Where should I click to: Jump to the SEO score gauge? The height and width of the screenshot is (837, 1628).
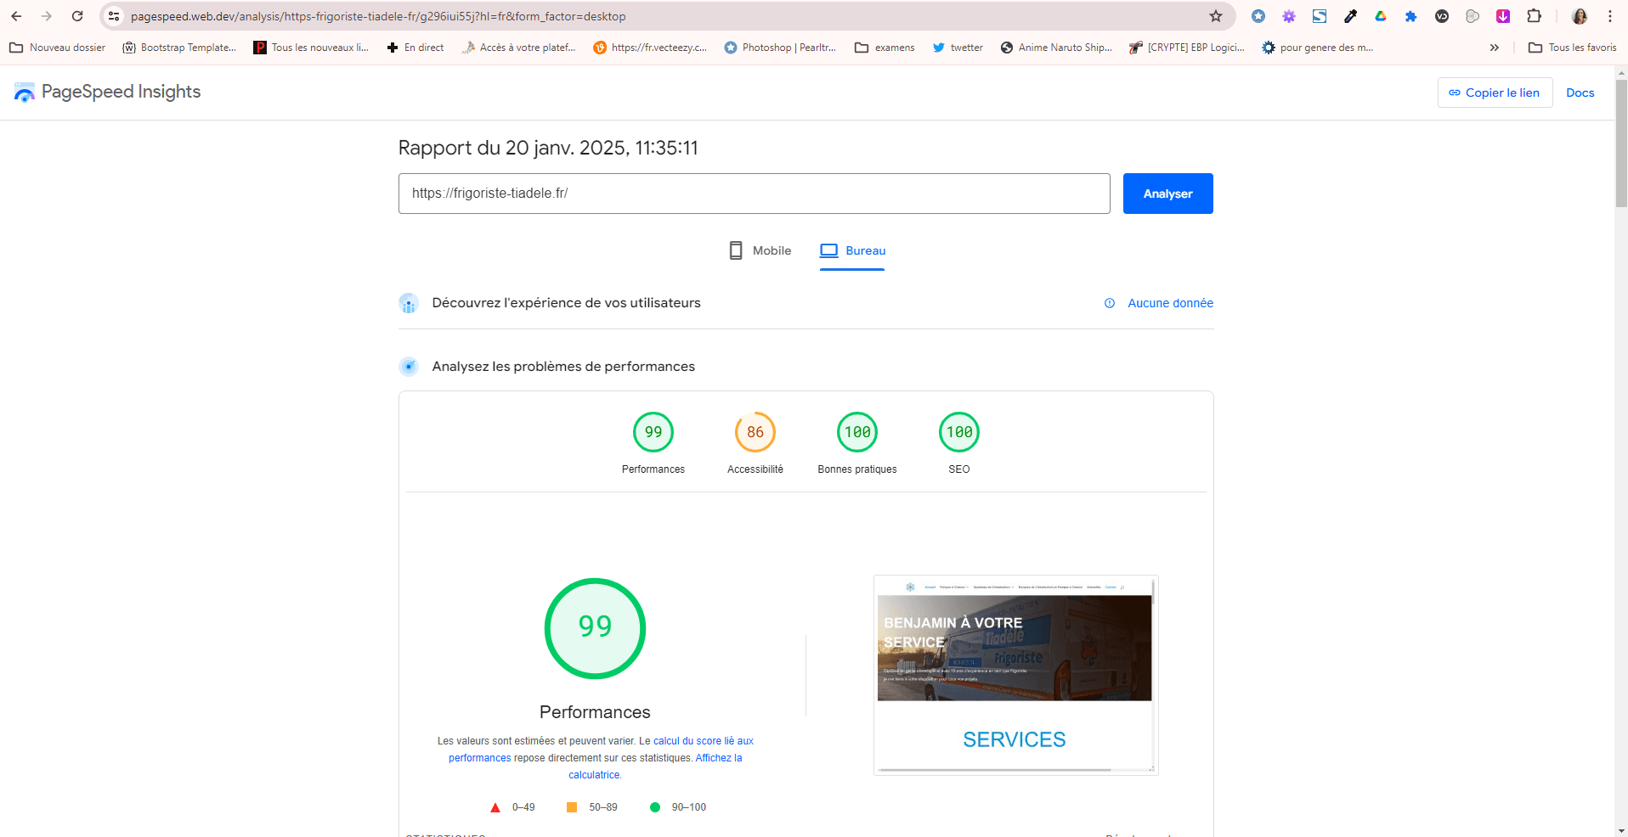[x=958, y=432]
